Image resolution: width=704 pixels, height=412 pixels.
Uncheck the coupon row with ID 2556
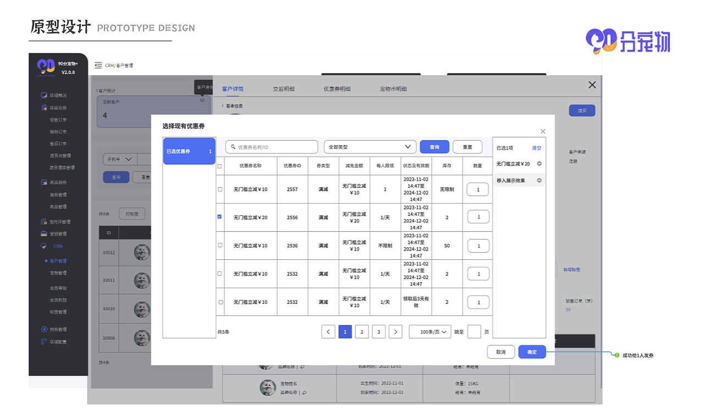(x=220, y=217)
